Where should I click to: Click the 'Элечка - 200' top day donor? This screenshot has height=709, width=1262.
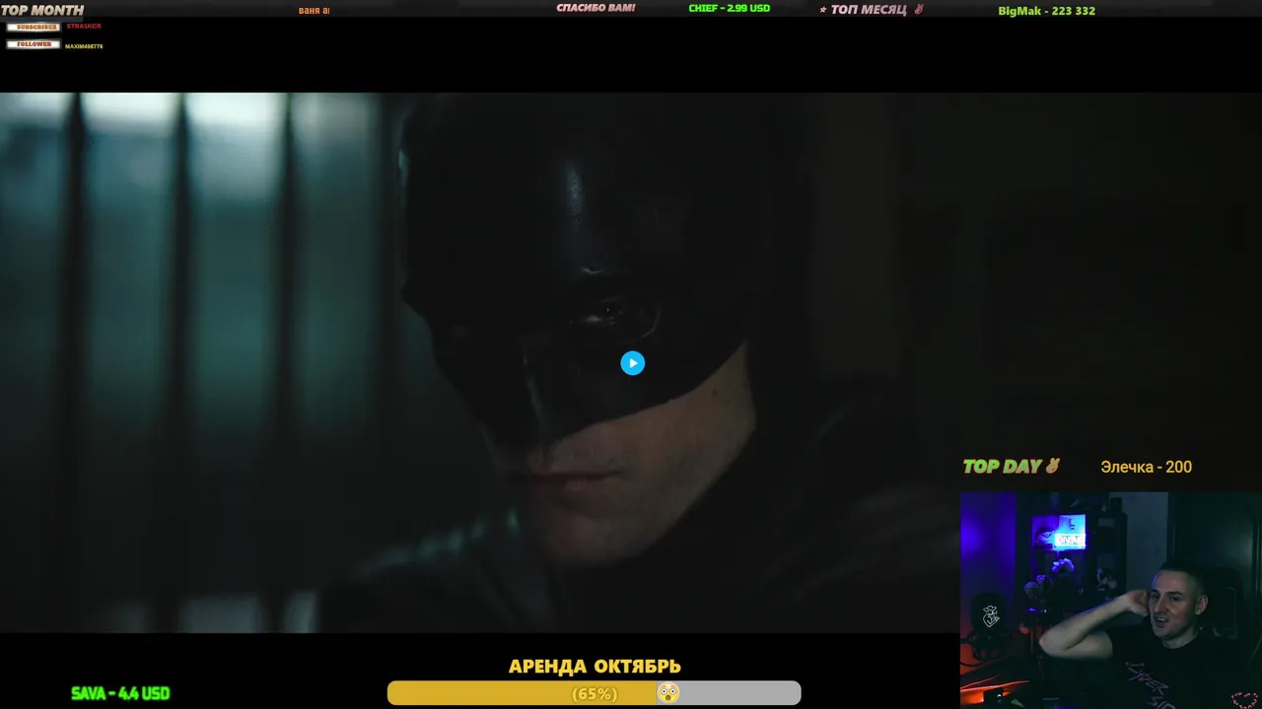click(x=1146, y=467)
